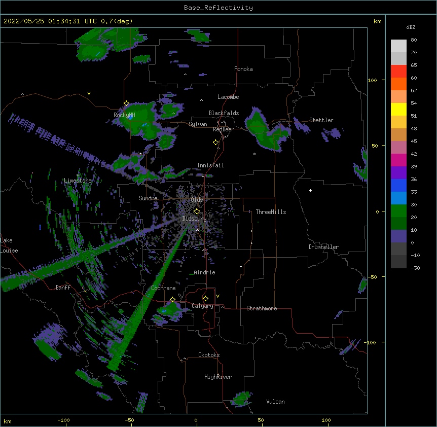Click the yellow marker below Cochrane

tap(172, 300)
